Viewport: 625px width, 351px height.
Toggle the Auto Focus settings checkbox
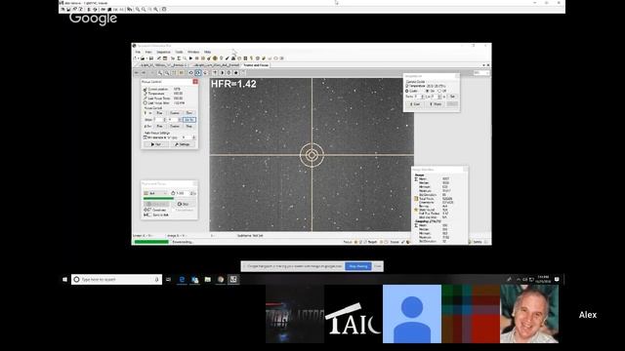pos(146,137)
